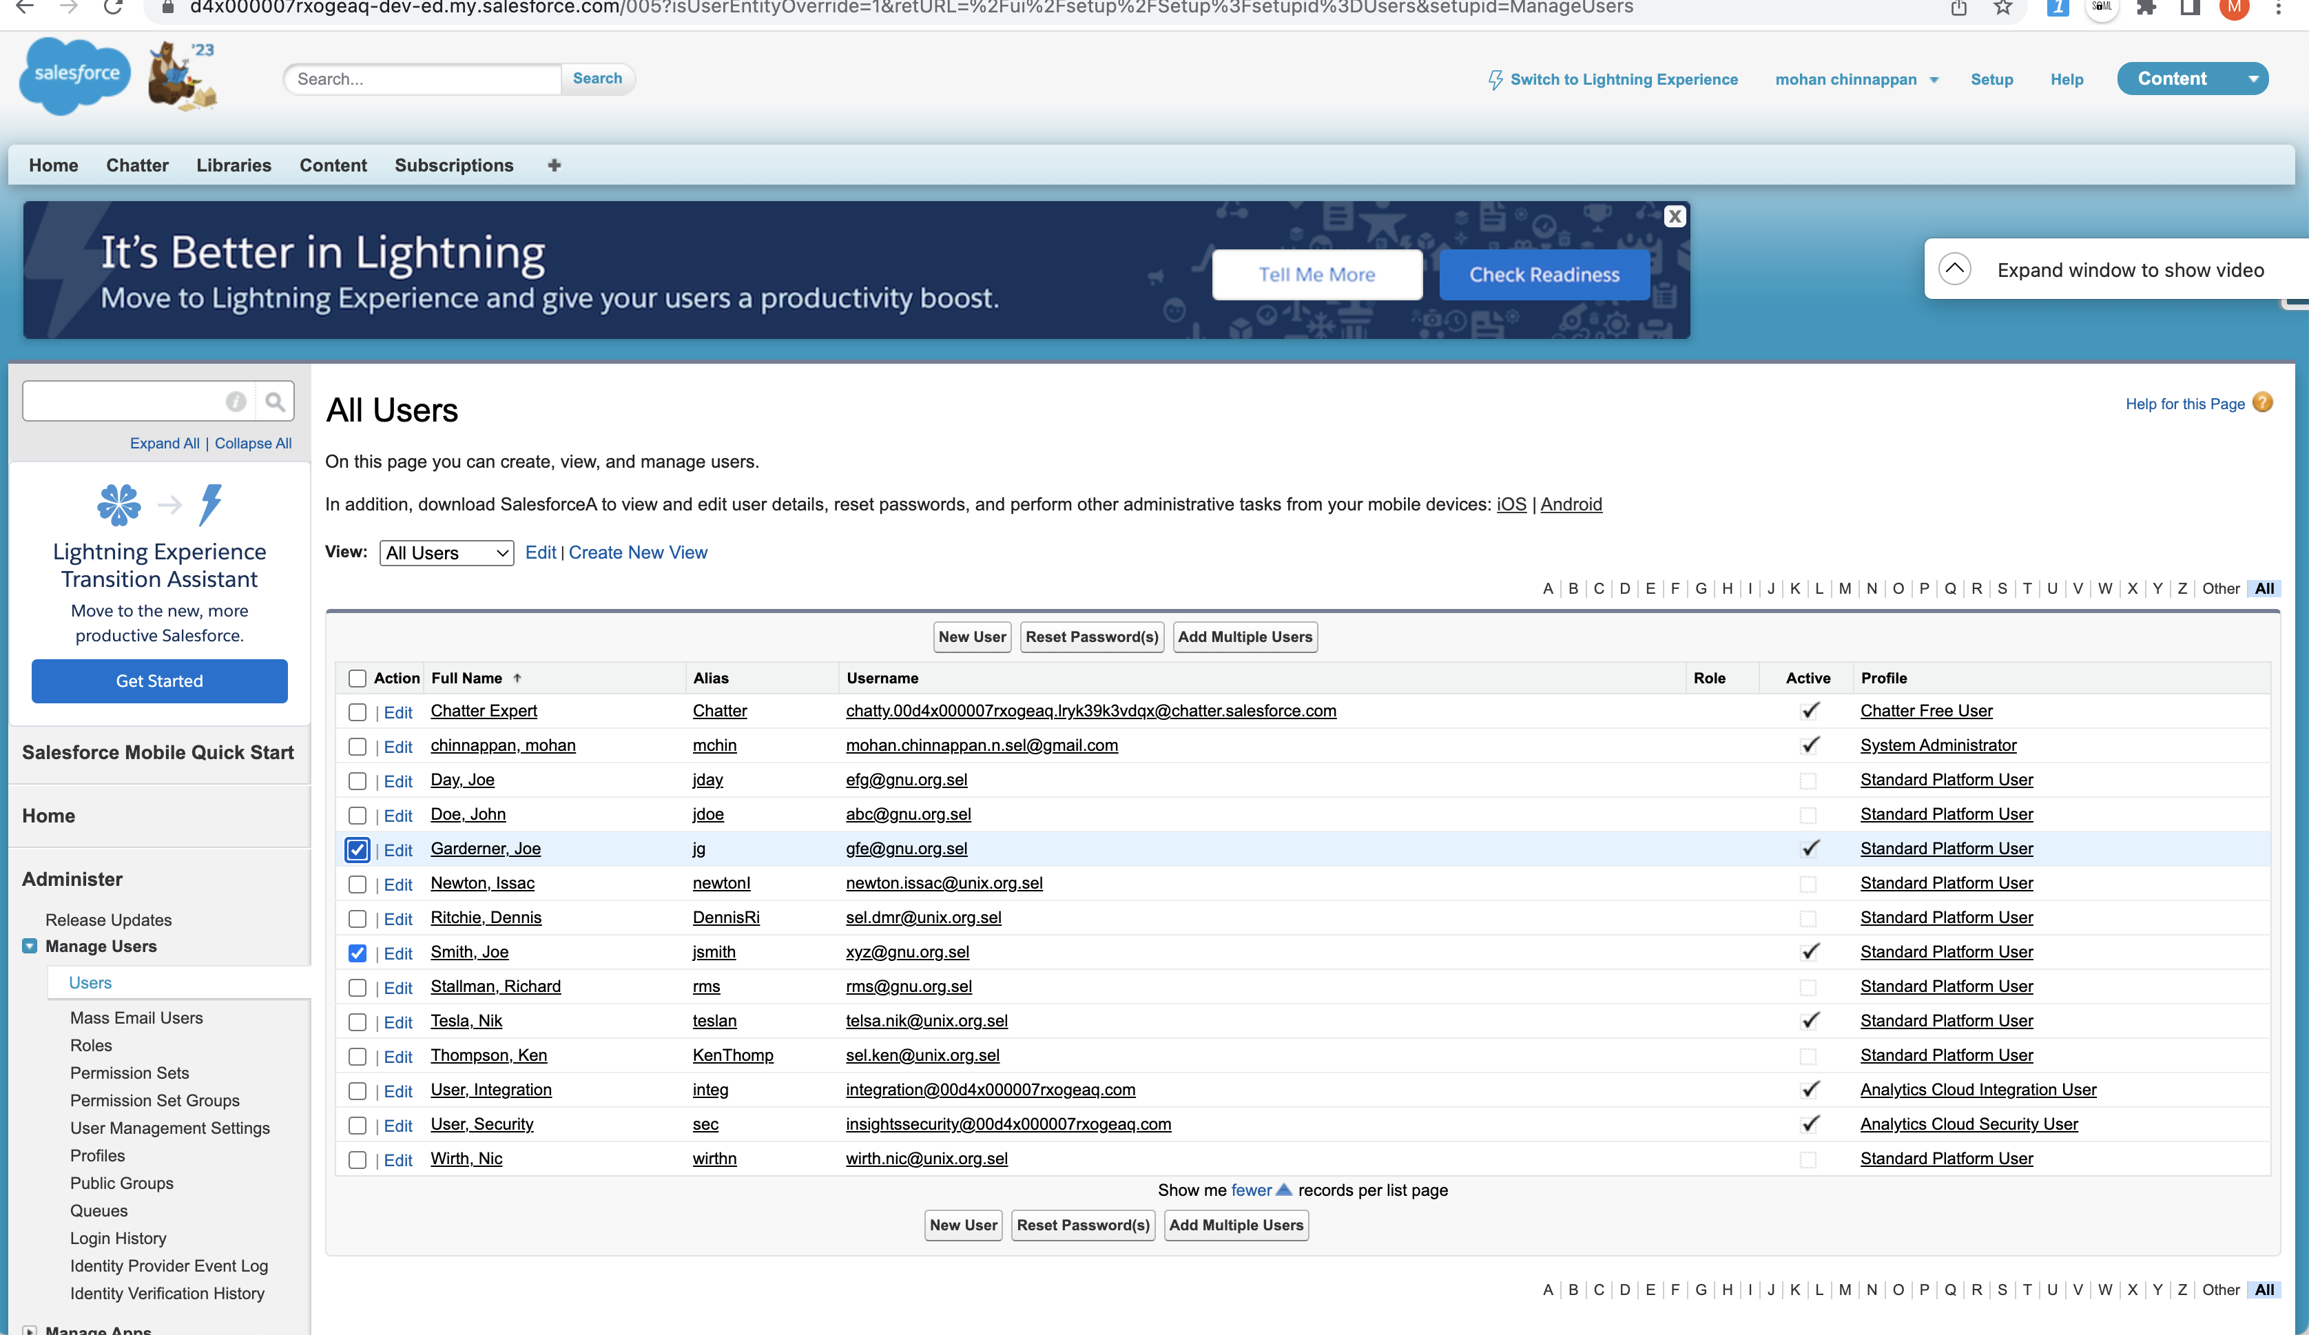Check the Tesla, Nik row checkbox
2309x1335 pixels.
358,1022
